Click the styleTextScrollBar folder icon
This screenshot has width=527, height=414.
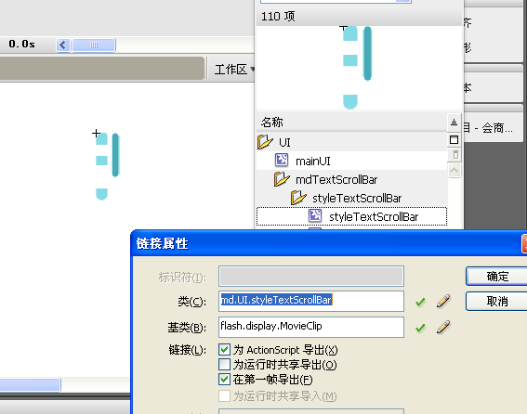tap(298, 198)
